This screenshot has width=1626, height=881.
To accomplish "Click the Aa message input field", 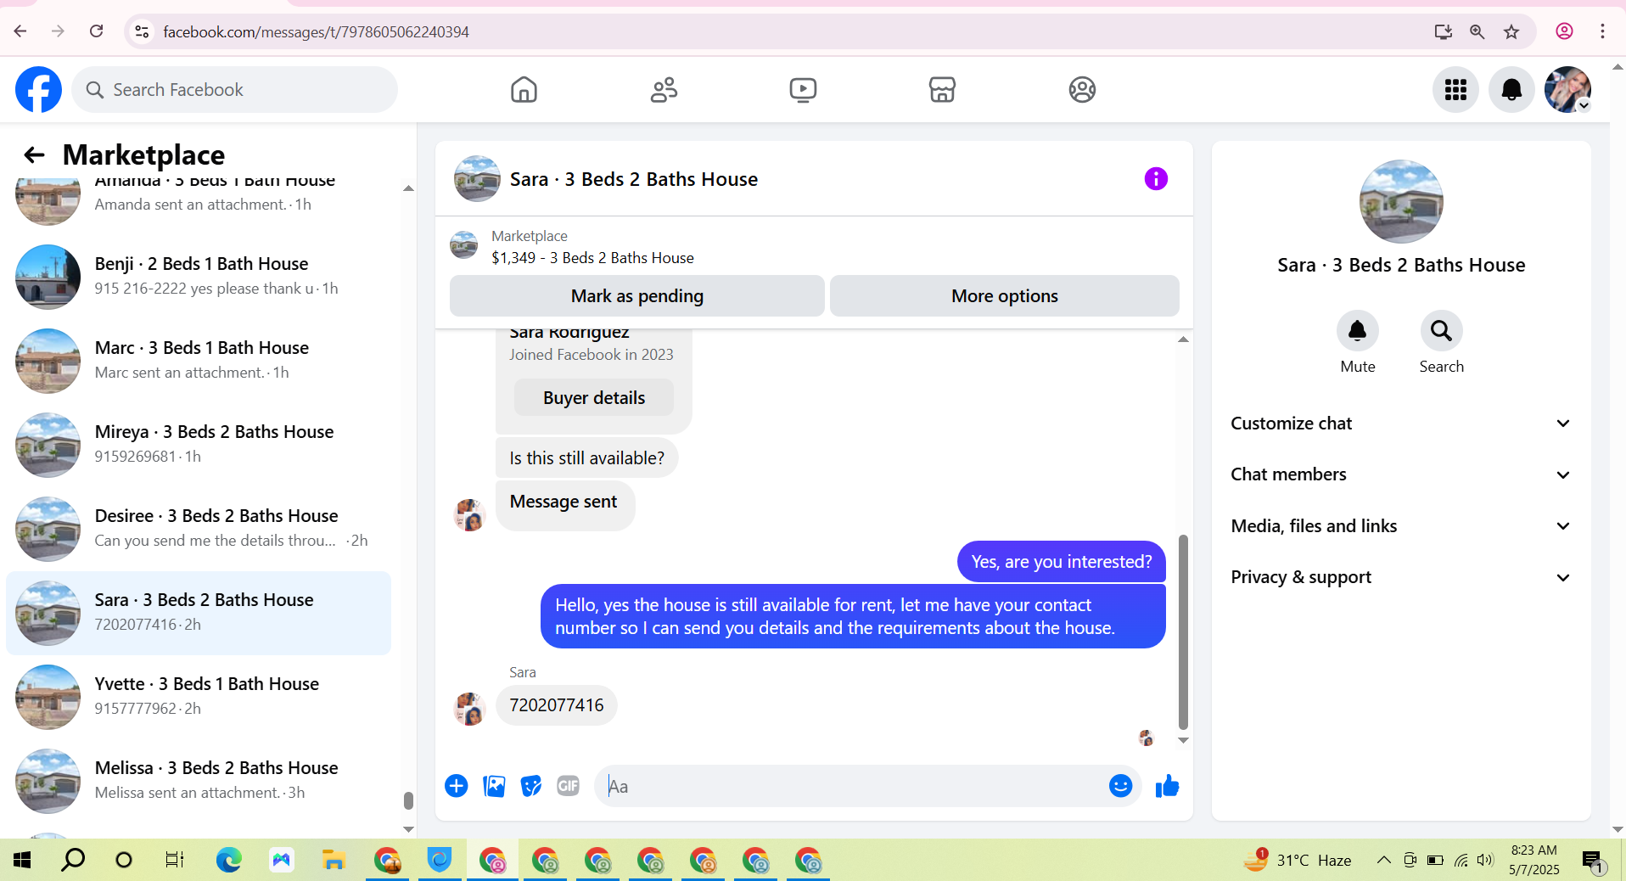I will pyautogui.click(x=849, y=786).
